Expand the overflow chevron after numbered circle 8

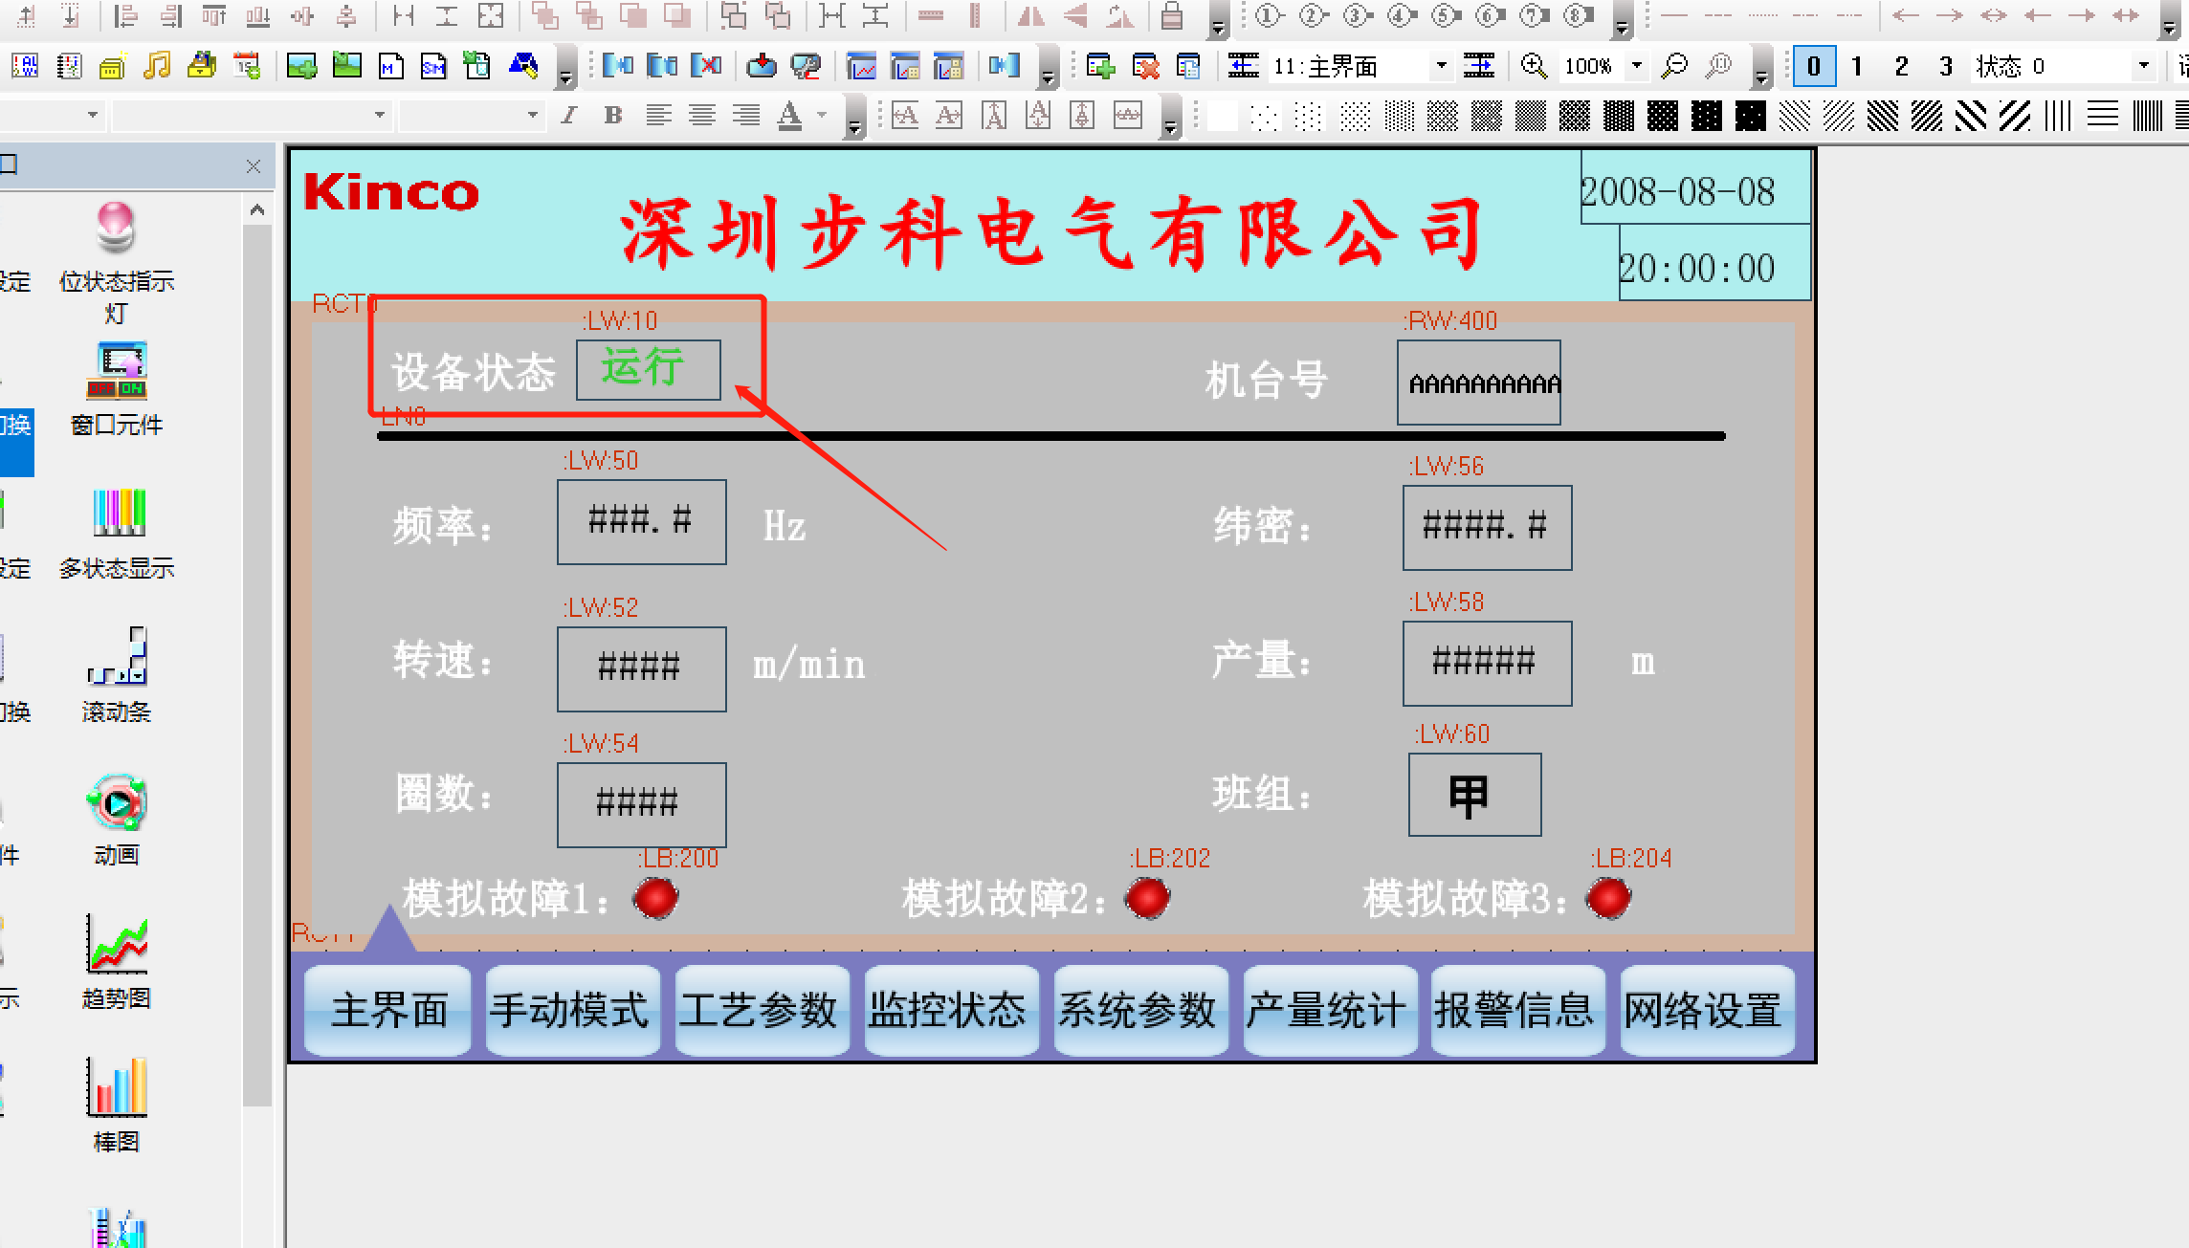(x=1621, y=25)
